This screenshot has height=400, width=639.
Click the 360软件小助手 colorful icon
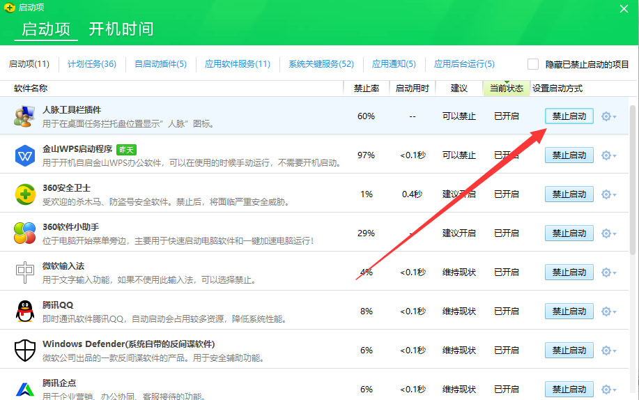tap(25, 233)
